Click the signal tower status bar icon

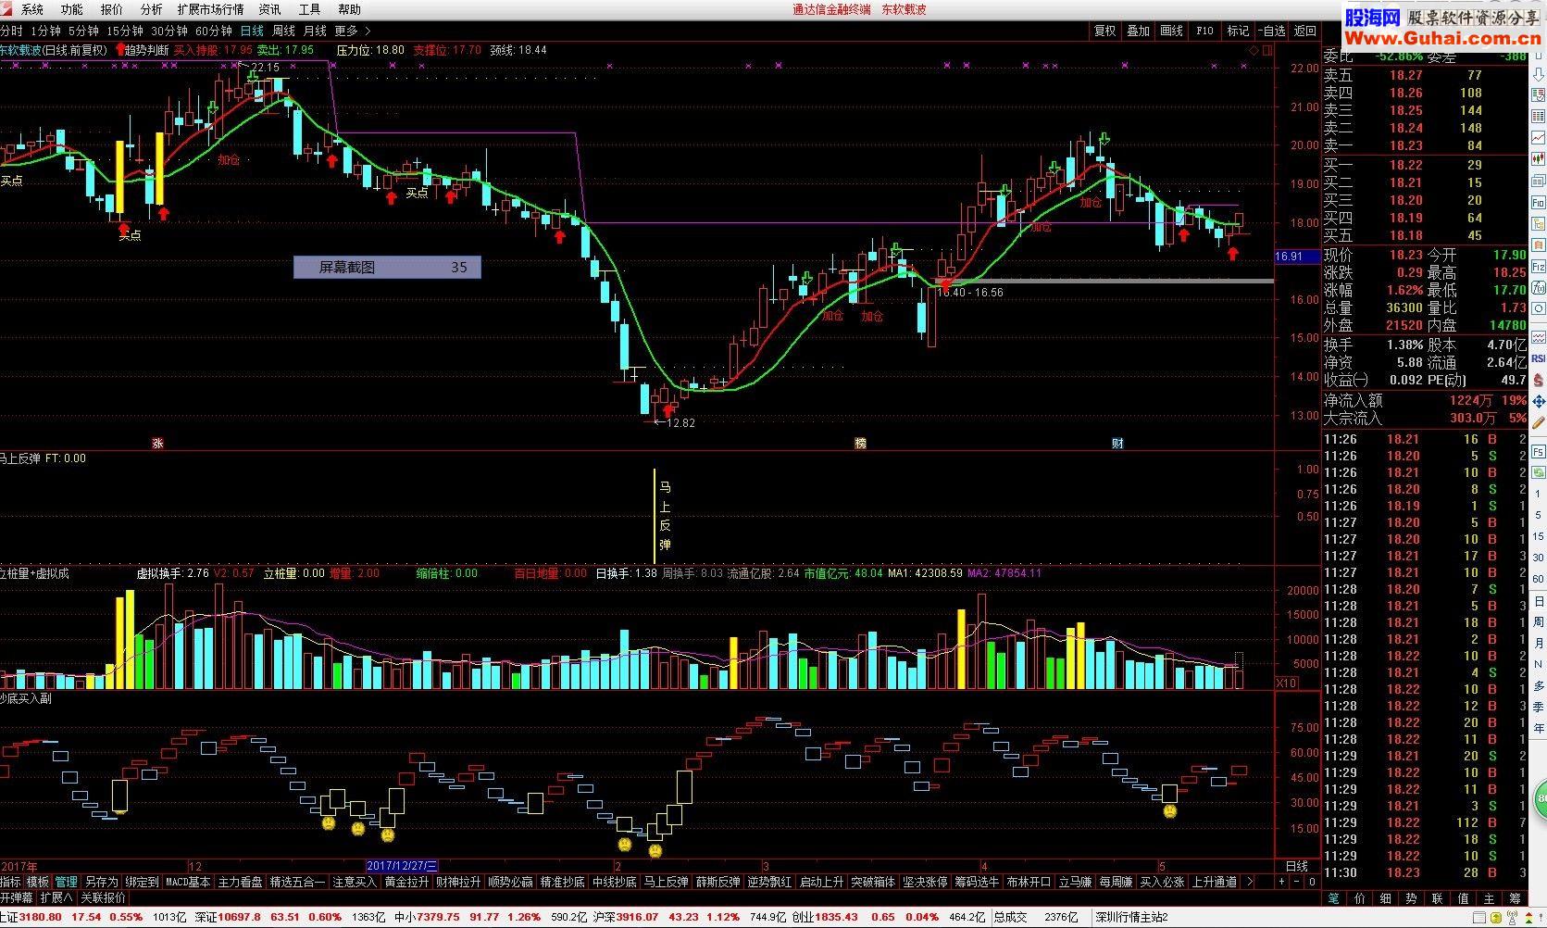(1513, 917)
